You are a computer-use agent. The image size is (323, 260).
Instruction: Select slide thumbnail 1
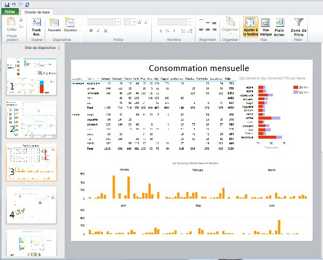point(31,75)
